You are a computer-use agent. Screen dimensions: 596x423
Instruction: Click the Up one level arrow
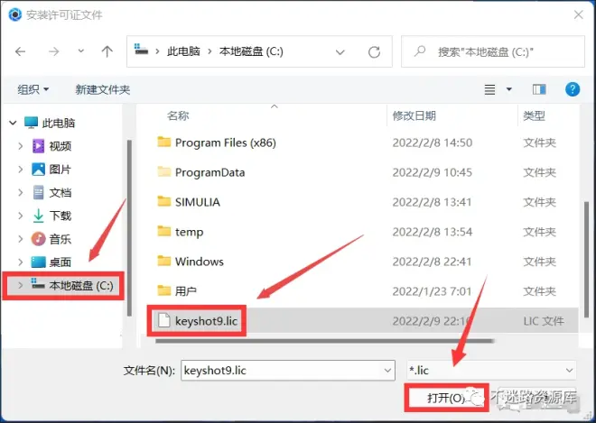click(106, 51)
